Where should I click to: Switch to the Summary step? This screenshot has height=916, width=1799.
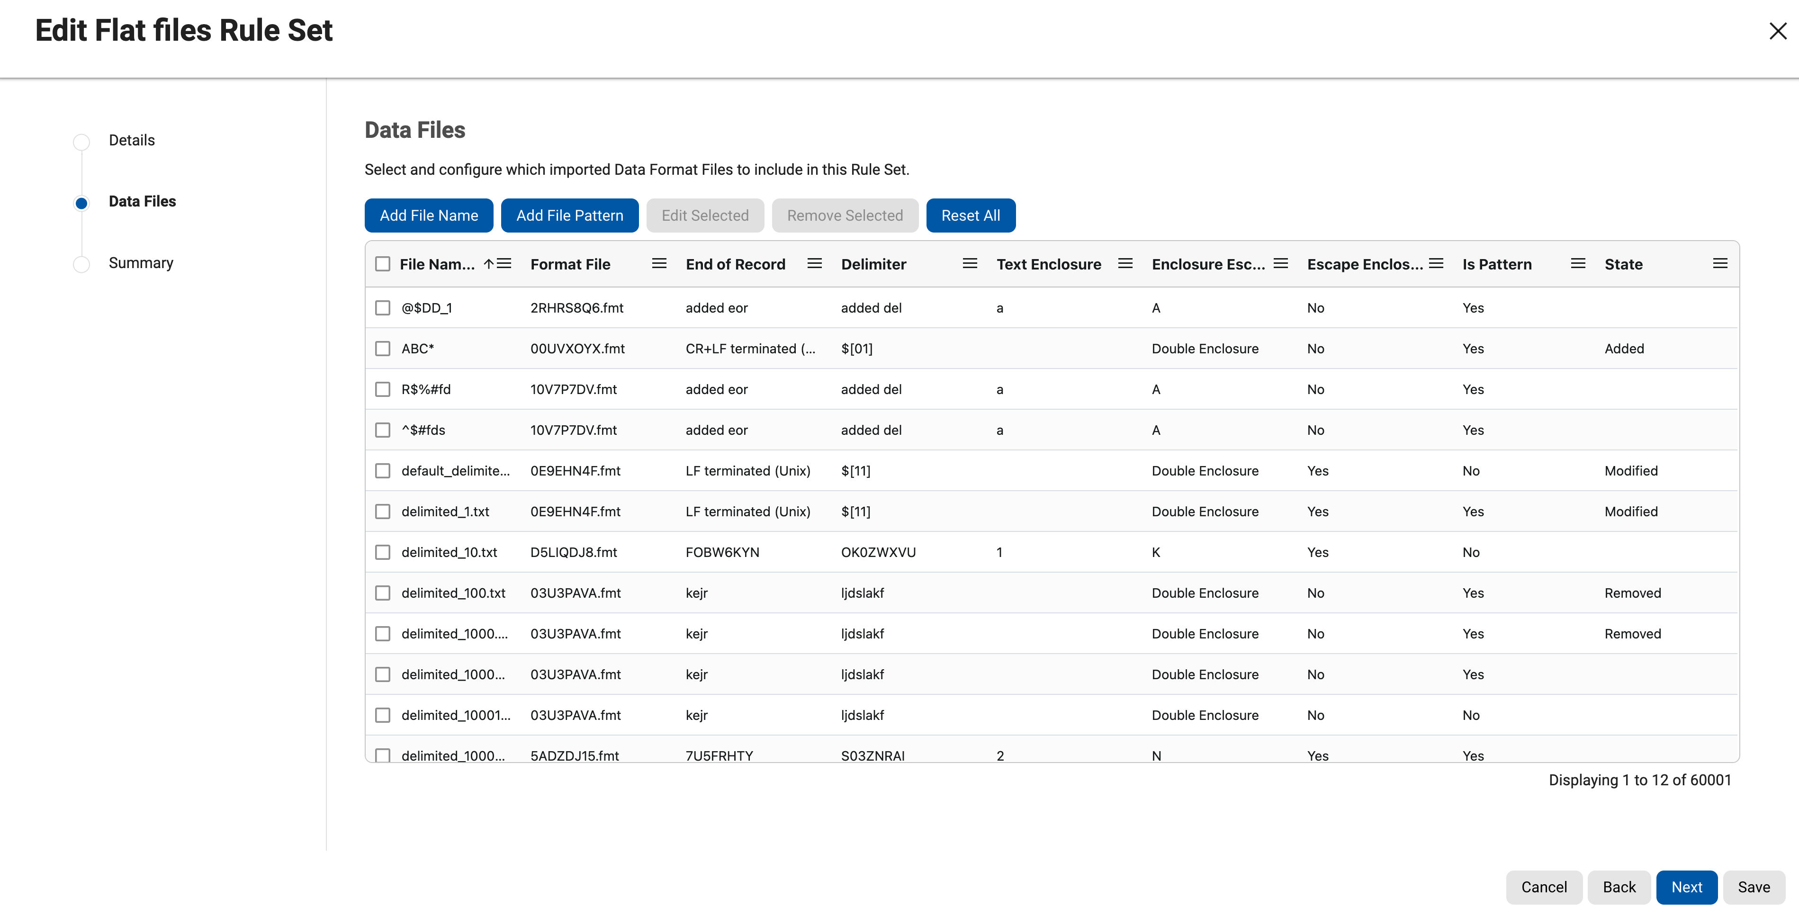pos(140,262)
